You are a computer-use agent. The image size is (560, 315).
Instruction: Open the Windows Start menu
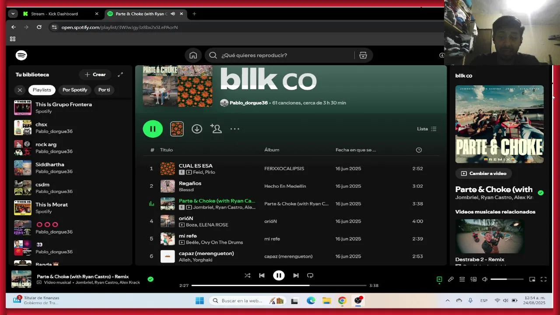click(199, 301)
